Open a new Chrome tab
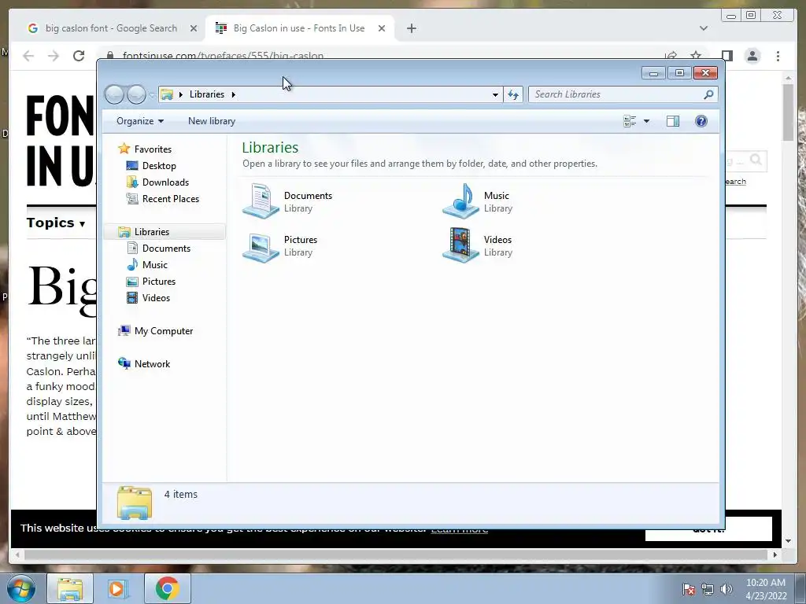 pos(411,28)
